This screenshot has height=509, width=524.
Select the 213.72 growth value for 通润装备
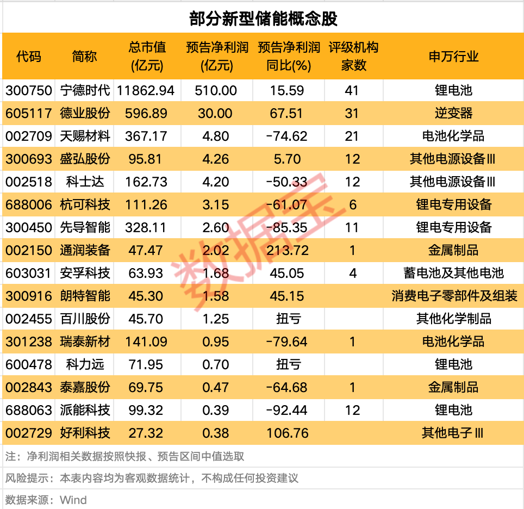tap(289, 250)
